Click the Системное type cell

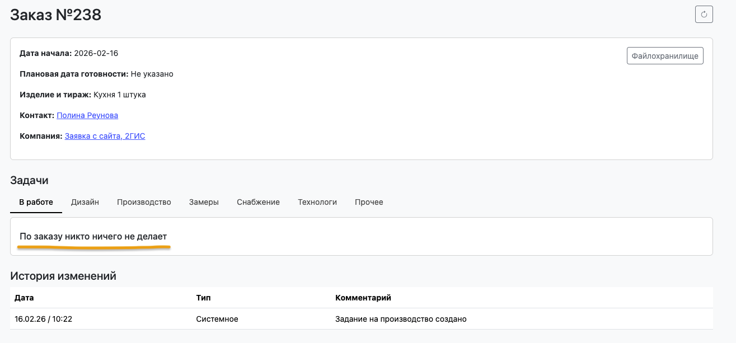[217, 319]
